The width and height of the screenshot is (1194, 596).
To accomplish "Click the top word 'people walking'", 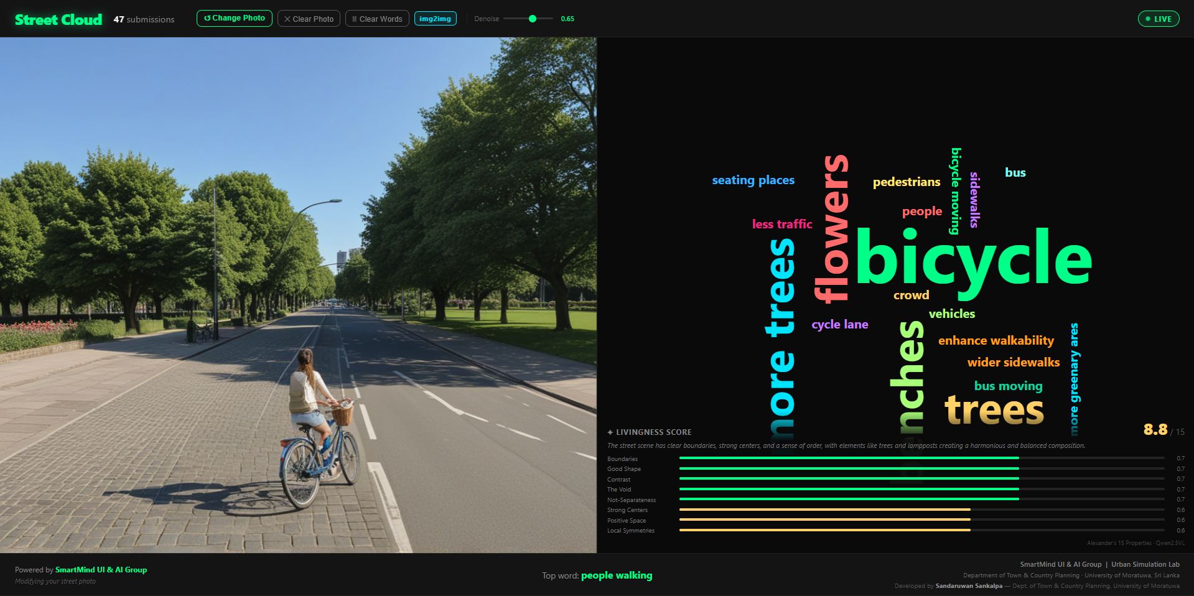I will click(x=617, y=575).
